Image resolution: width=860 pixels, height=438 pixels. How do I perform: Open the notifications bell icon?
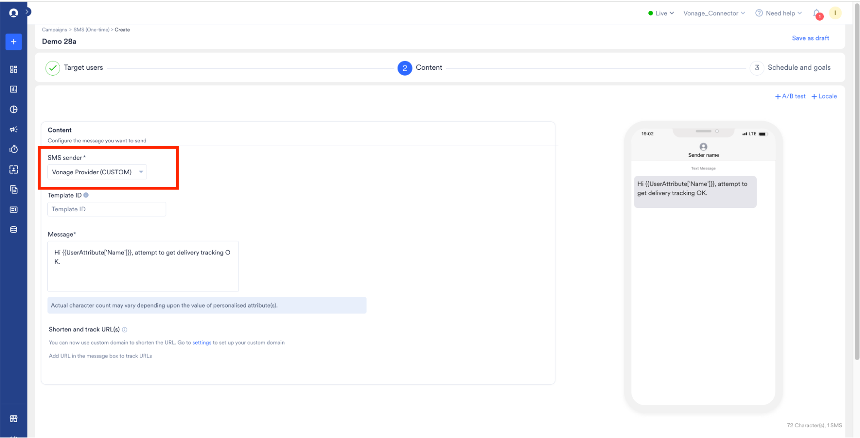tap(817, 14)
